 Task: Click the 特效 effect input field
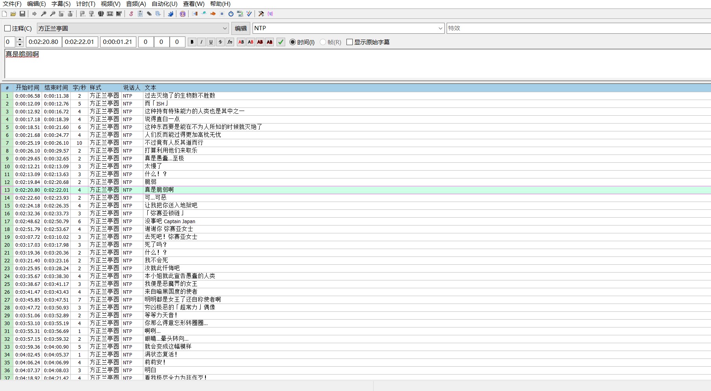pyautogui.click(x=579, y=28)
